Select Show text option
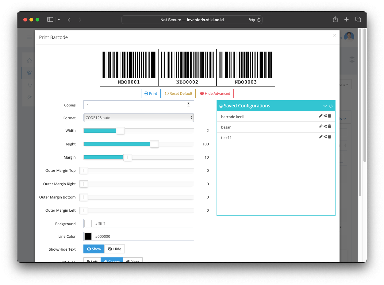Image resolution: width=384 pixels, height=285 pixels. coord(94,249)
